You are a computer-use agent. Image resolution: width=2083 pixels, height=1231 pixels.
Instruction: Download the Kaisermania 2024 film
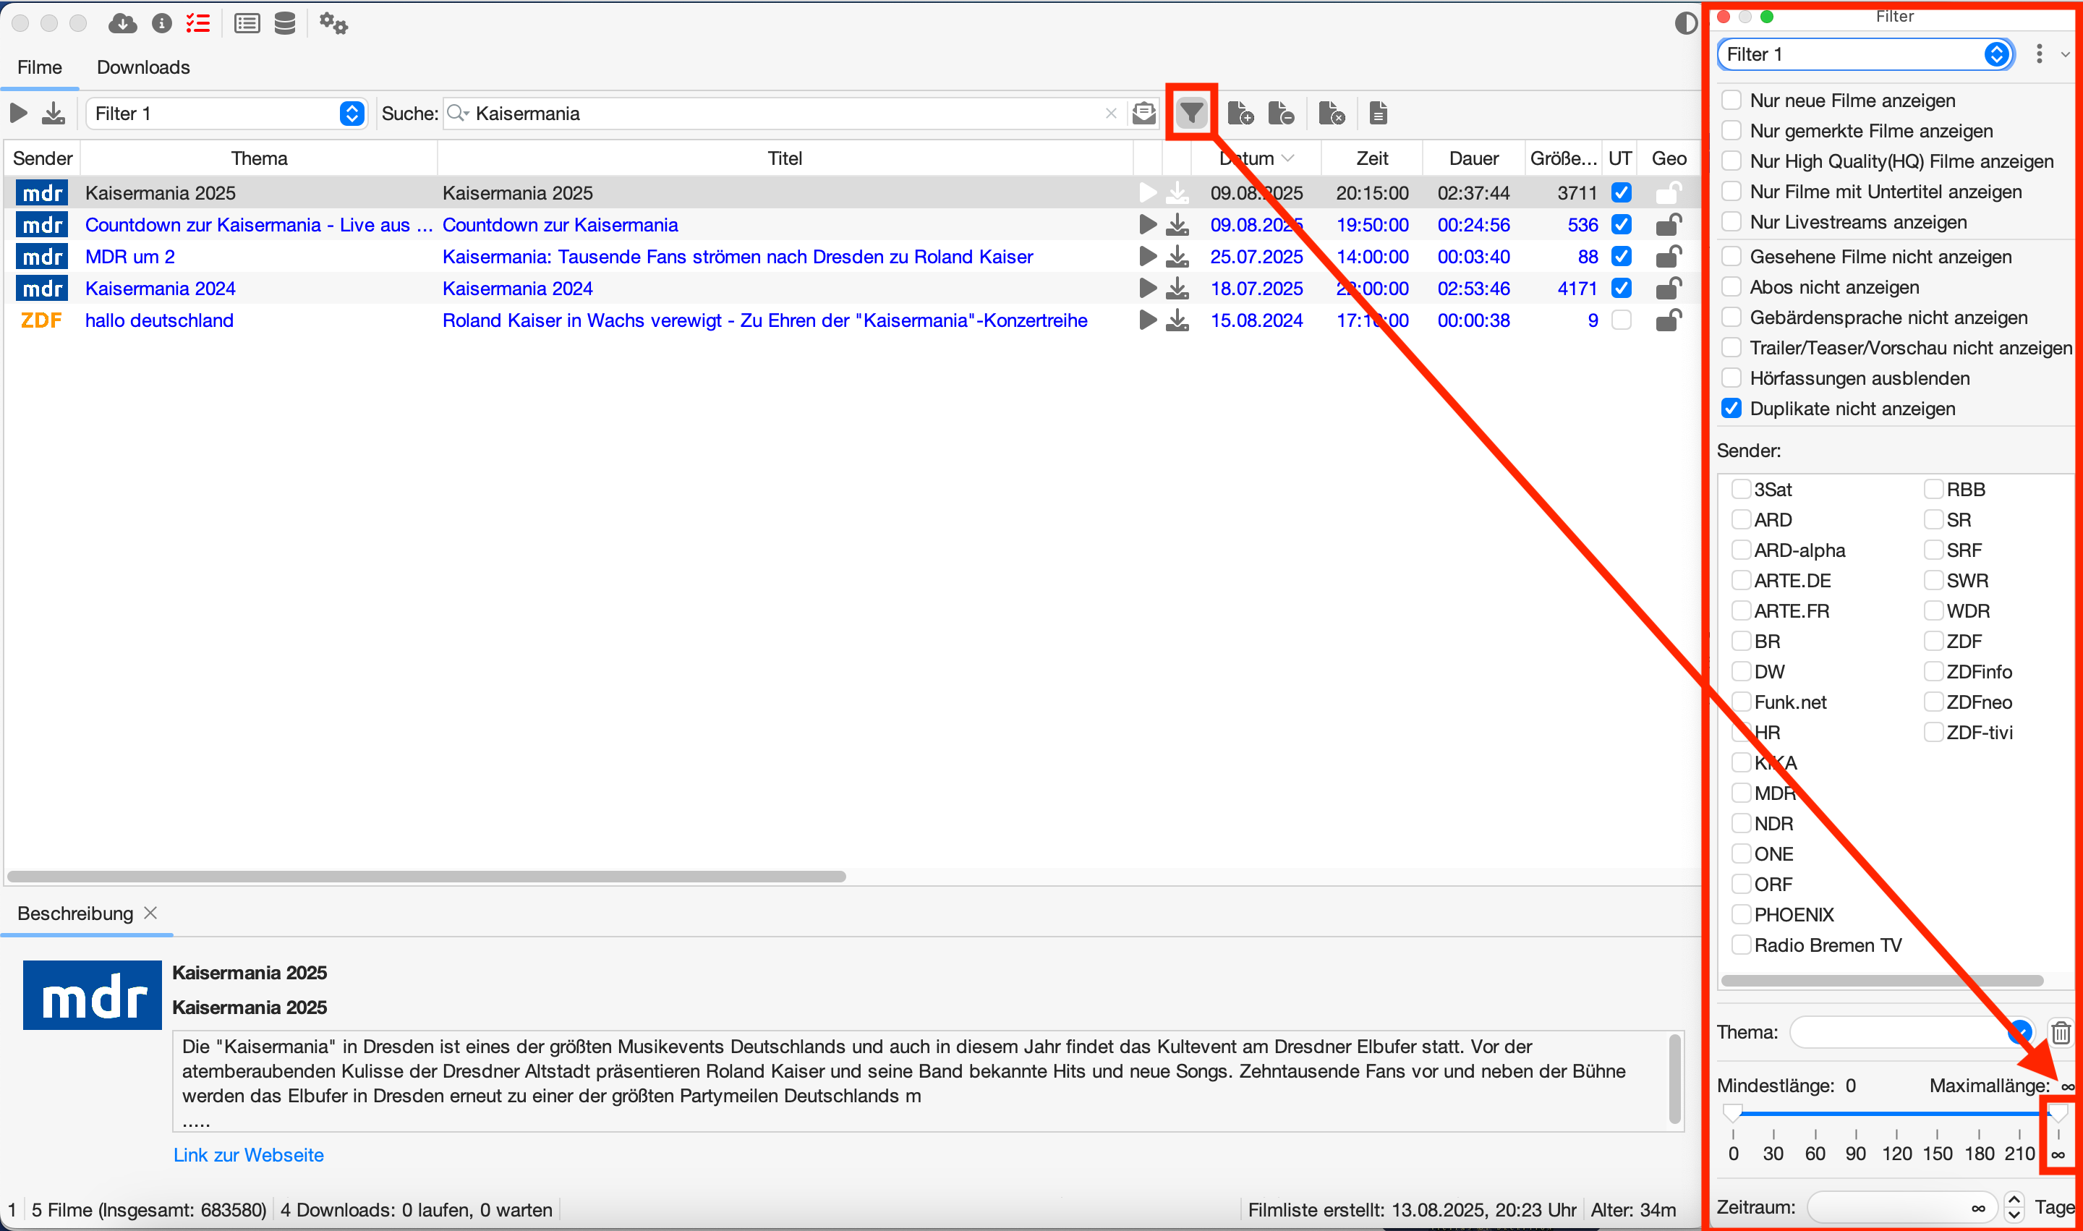(x=1177, y=288)
